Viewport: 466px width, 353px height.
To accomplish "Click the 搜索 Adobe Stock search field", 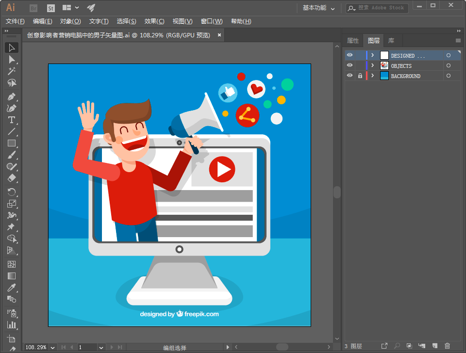I will [x=381, y=8].
